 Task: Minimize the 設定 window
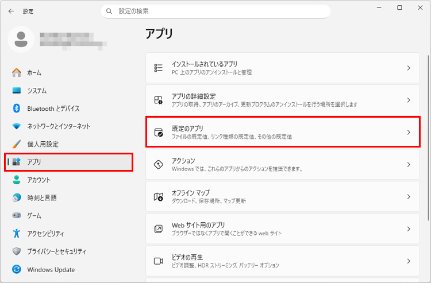379,7
